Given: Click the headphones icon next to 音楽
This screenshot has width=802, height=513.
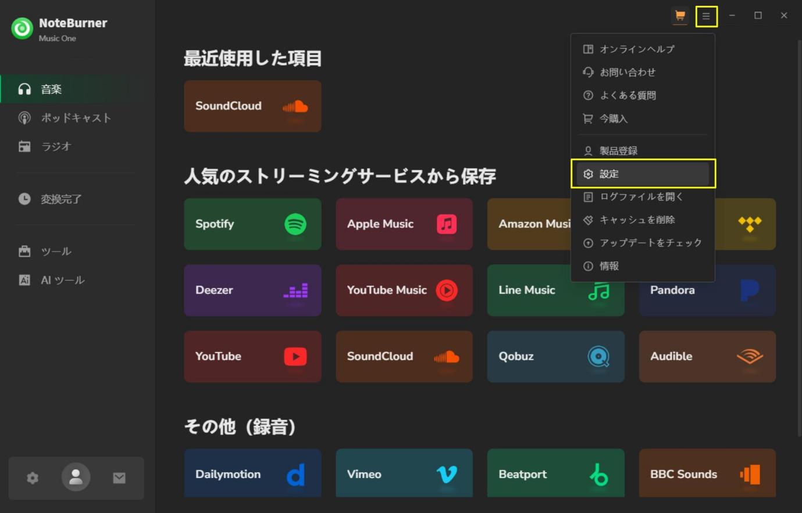Looking at the screenshot, I should 24,89.
